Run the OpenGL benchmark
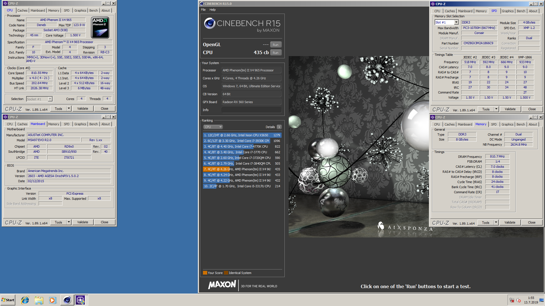Screen dimensions: 545x306 coord(276,45)
